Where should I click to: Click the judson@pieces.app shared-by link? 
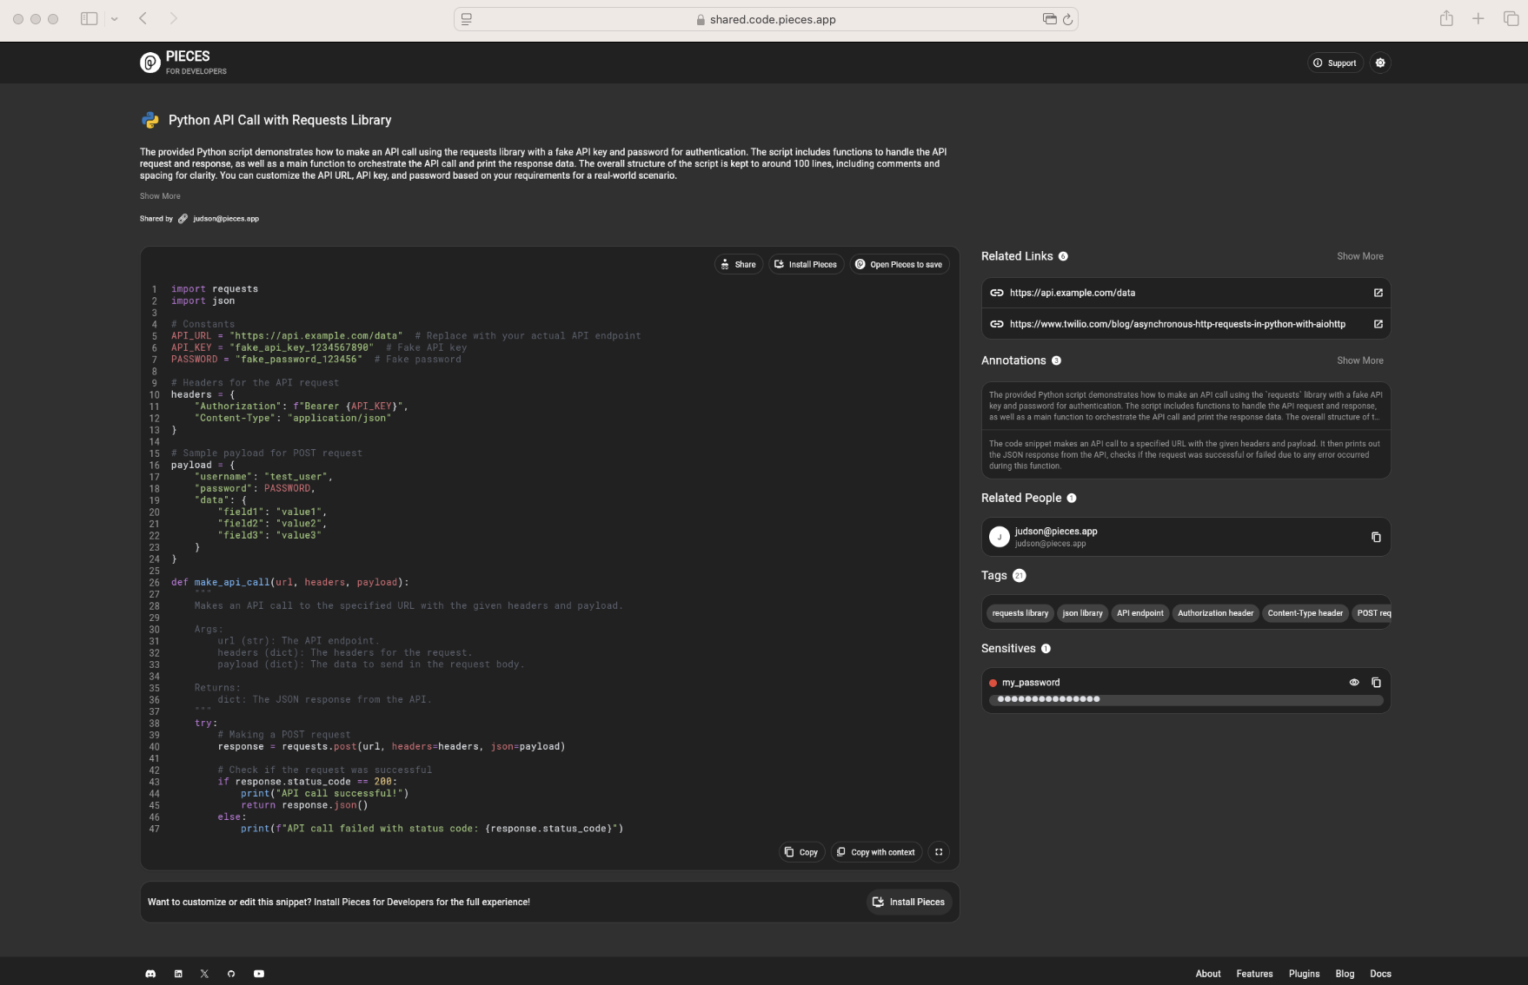coord(226,219)
